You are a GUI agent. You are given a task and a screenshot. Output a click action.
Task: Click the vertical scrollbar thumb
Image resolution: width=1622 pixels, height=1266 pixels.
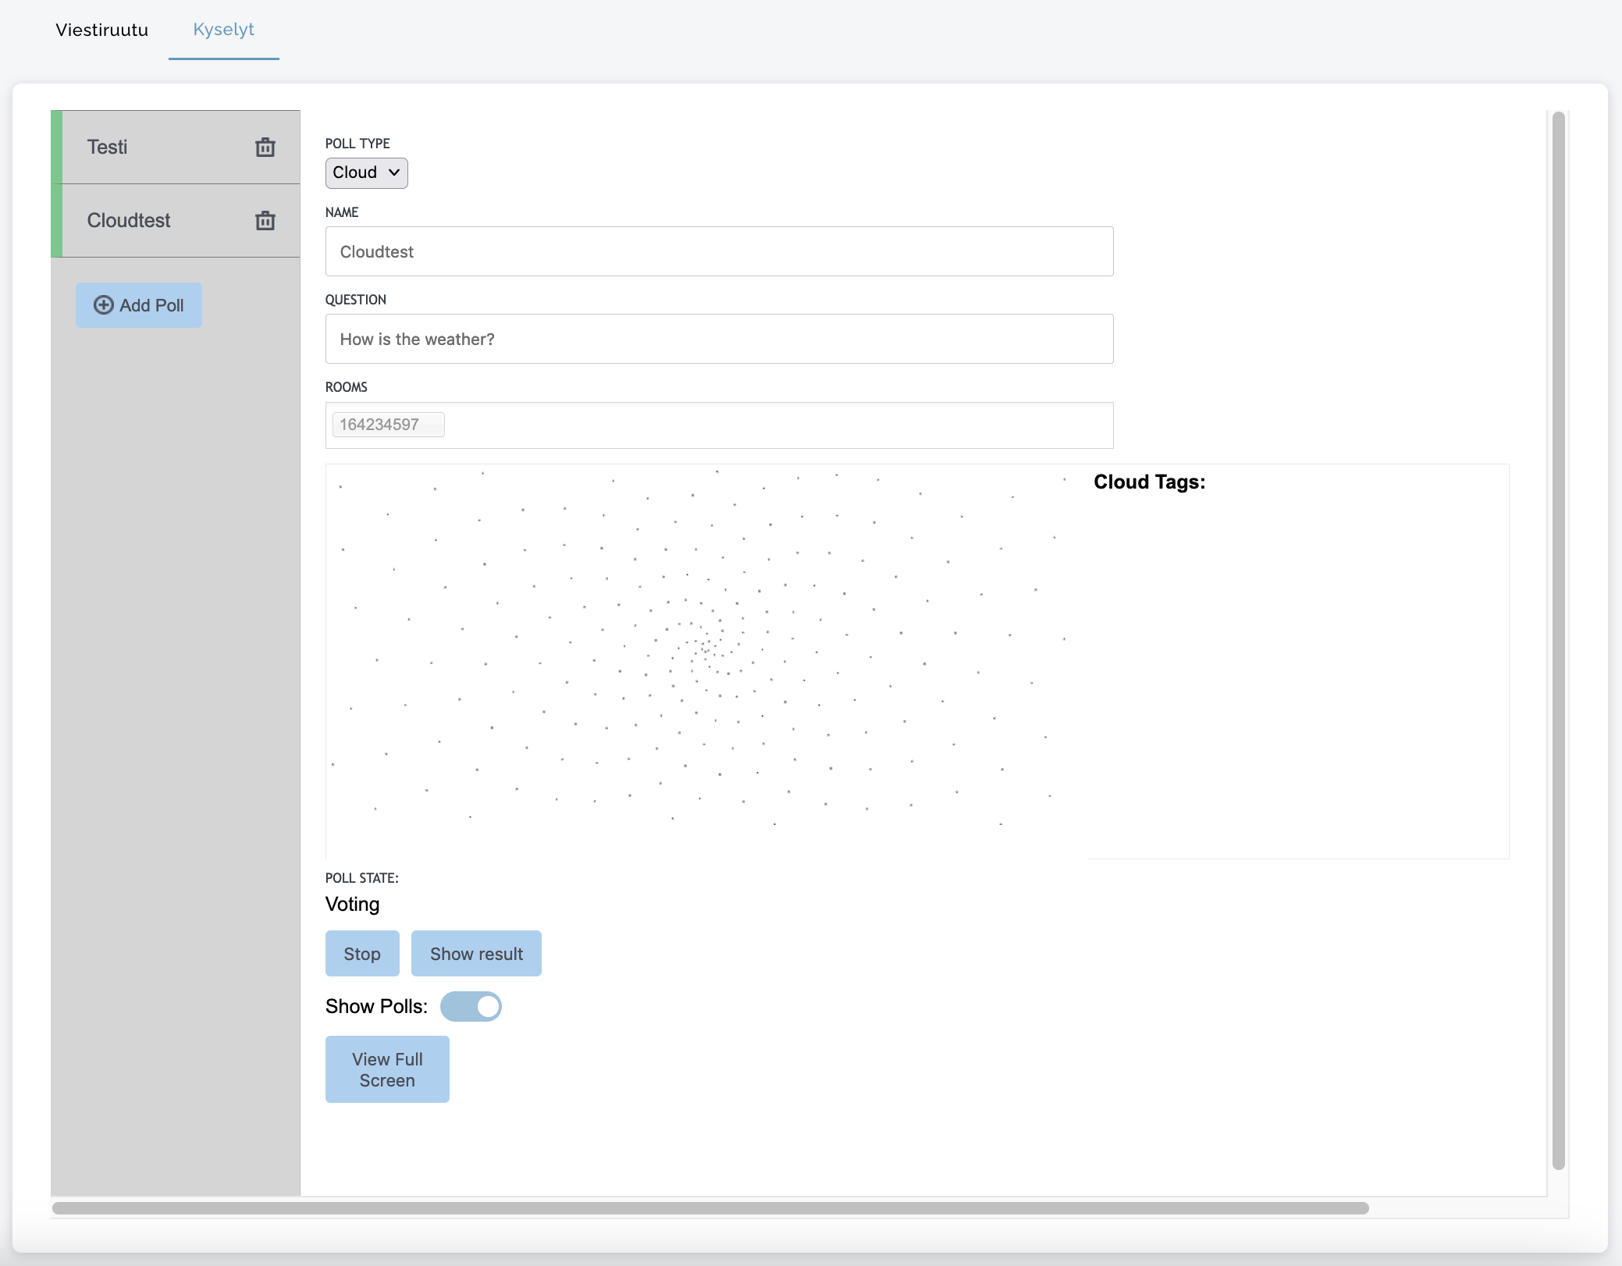pyautogui.click(x=1558, y=640)
